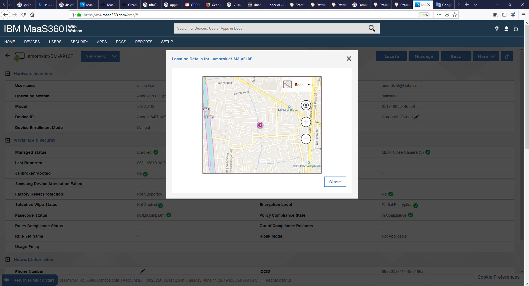Zoom in the map with plus icon

306,122
